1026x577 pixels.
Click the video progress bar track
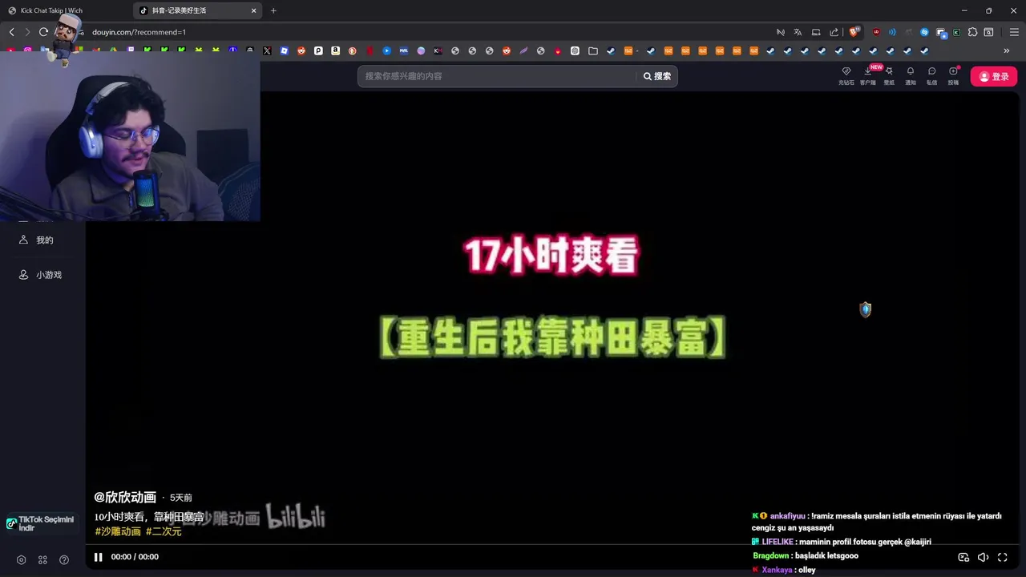point(551,545)
